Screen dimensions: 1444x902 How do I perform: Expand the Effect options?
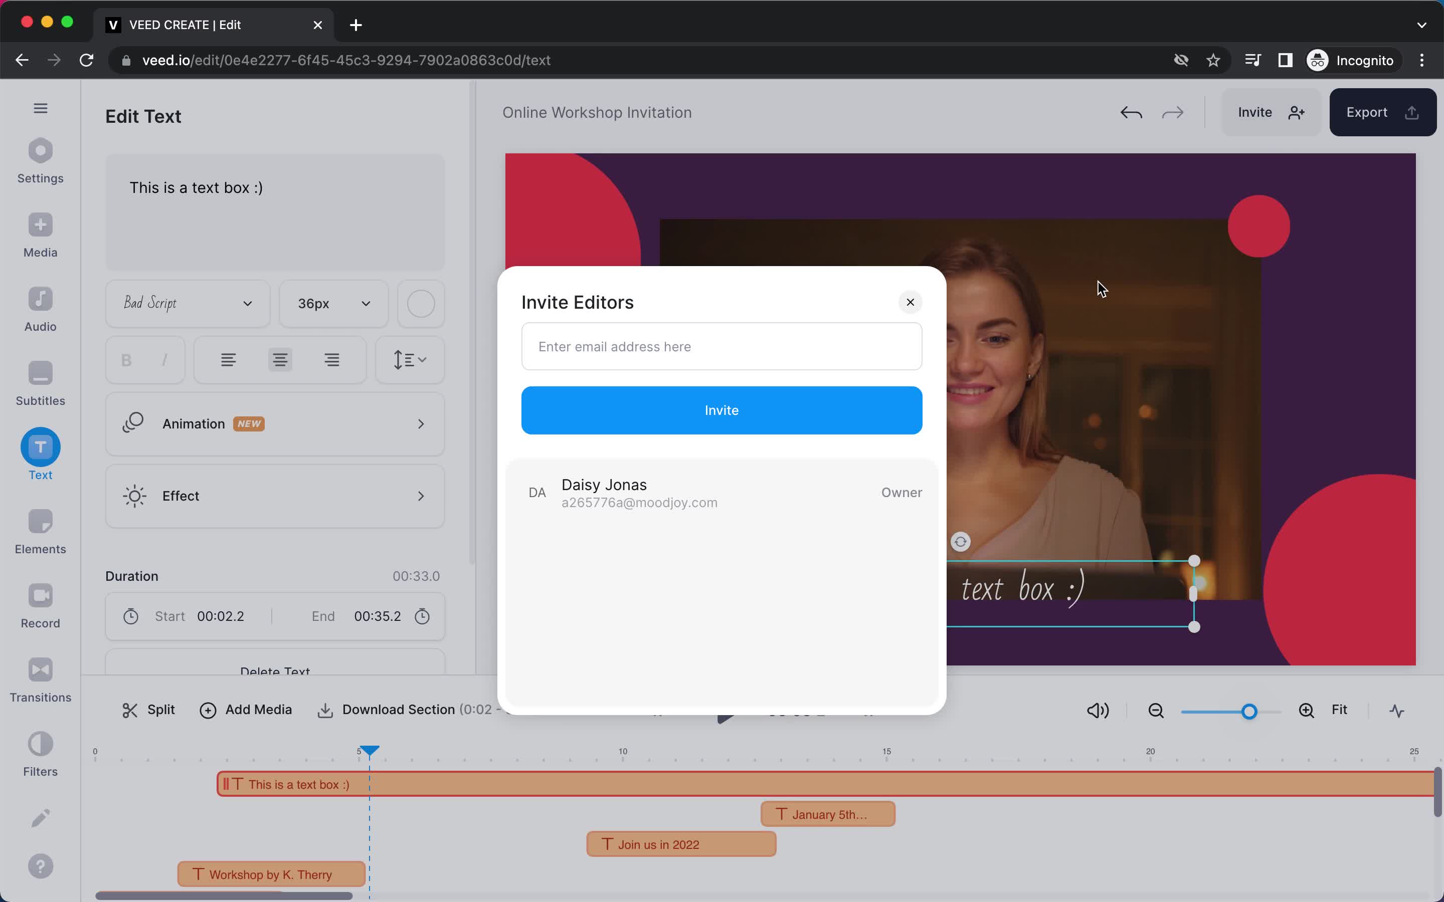tap(275, 496)
